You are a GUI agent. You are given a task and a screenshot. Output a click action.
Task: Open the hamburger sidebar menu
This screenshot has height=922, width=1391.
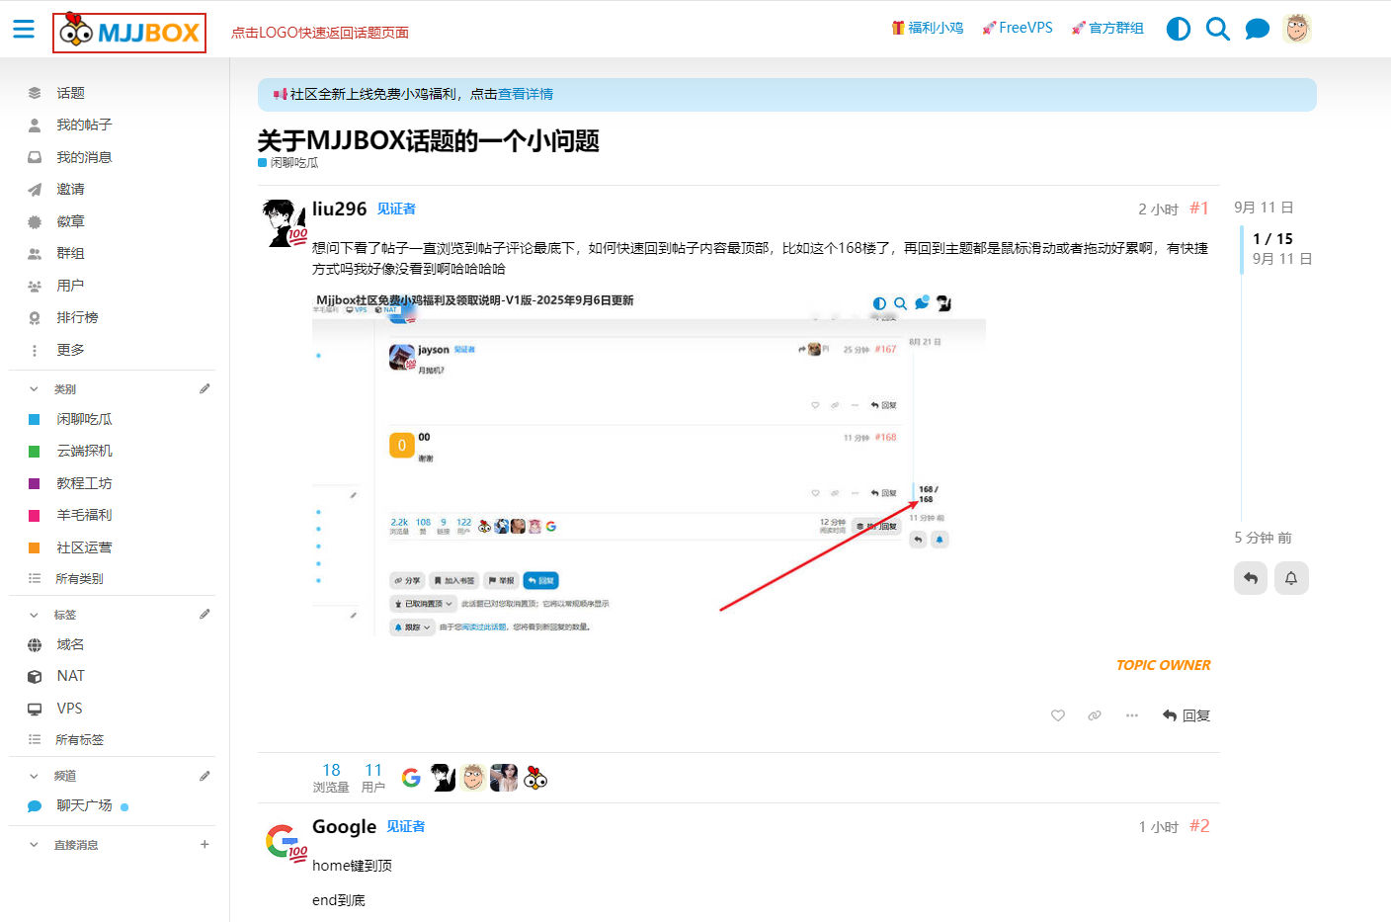coord(24,29)
